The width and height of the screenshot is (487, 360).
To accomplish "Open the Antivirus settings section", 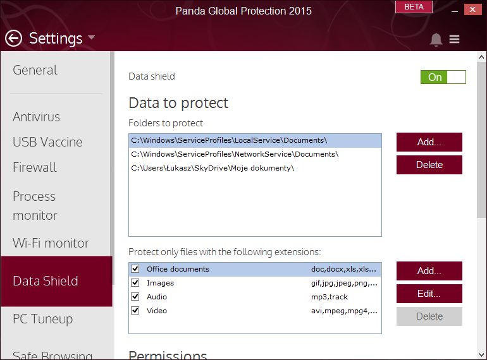I will coord(36,117).
